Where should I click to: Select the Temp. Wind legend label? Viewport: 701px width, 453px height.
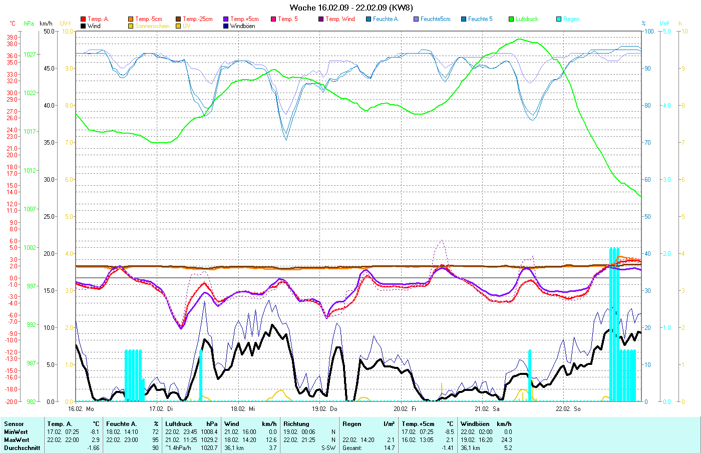click(x=340, y=19)
